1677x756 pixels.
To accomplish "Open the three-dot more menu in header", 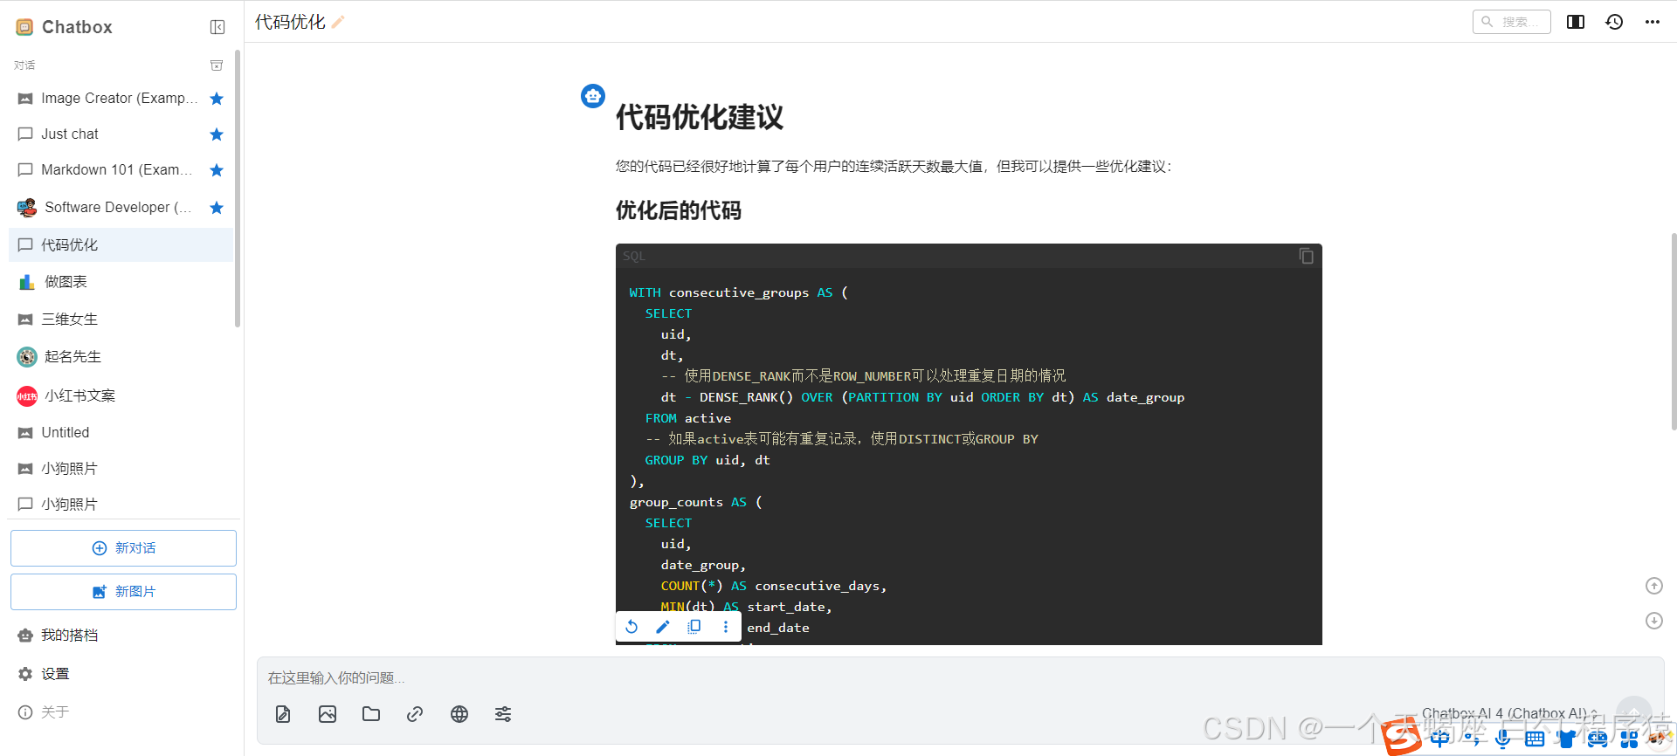I will pos(1653,22).
